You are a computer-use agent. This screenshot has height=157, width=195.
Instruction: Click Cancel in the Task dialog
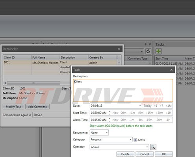coord(145,154)
